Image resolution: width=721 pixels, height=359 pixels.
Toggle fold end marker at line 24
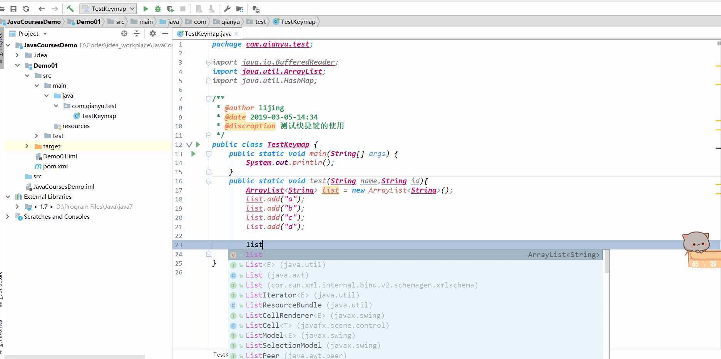point(209,254)
